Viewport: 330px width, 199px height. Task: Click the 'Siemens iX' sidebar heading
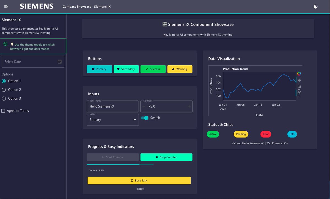(x=11, y=20)
